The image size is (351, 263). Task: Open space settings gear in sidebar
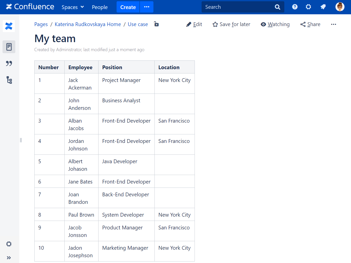[9, 244]
